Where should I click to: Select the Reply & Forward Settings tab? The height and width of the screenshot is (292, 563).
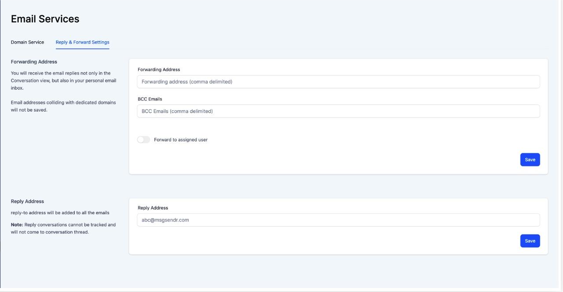click(82, 42)
